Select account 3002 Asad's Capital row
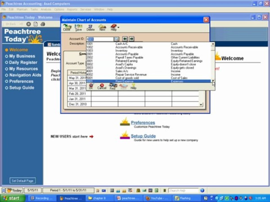 point(148,64)
